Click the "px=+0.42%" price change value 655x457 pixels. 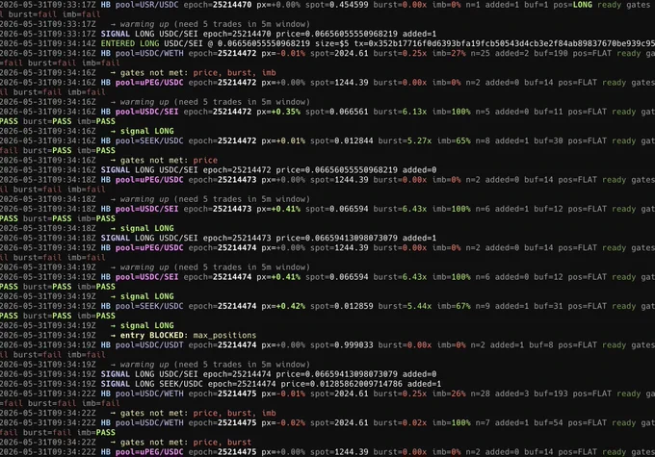point(283,306)
